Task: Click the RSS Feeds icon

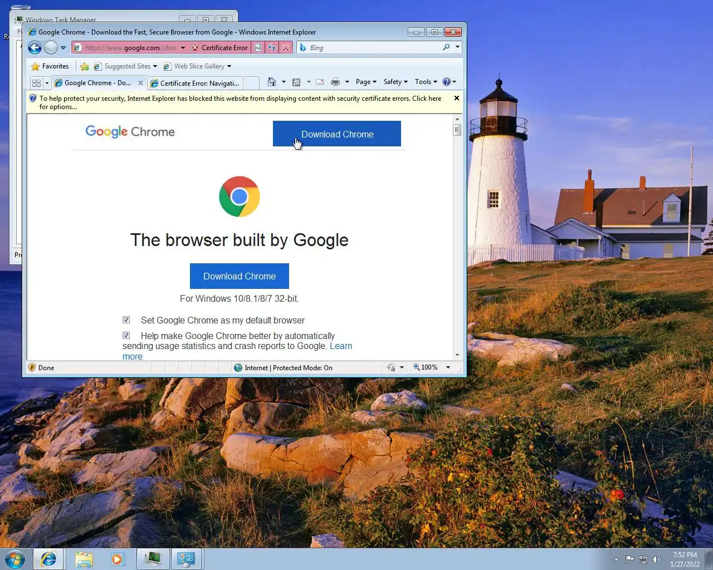Action: click(296, 82)
